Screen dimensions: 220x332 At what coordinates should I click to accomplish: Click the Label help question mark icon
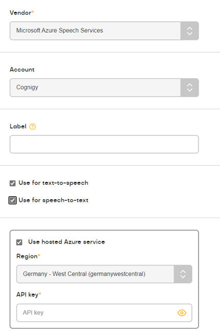pos(32,127)
